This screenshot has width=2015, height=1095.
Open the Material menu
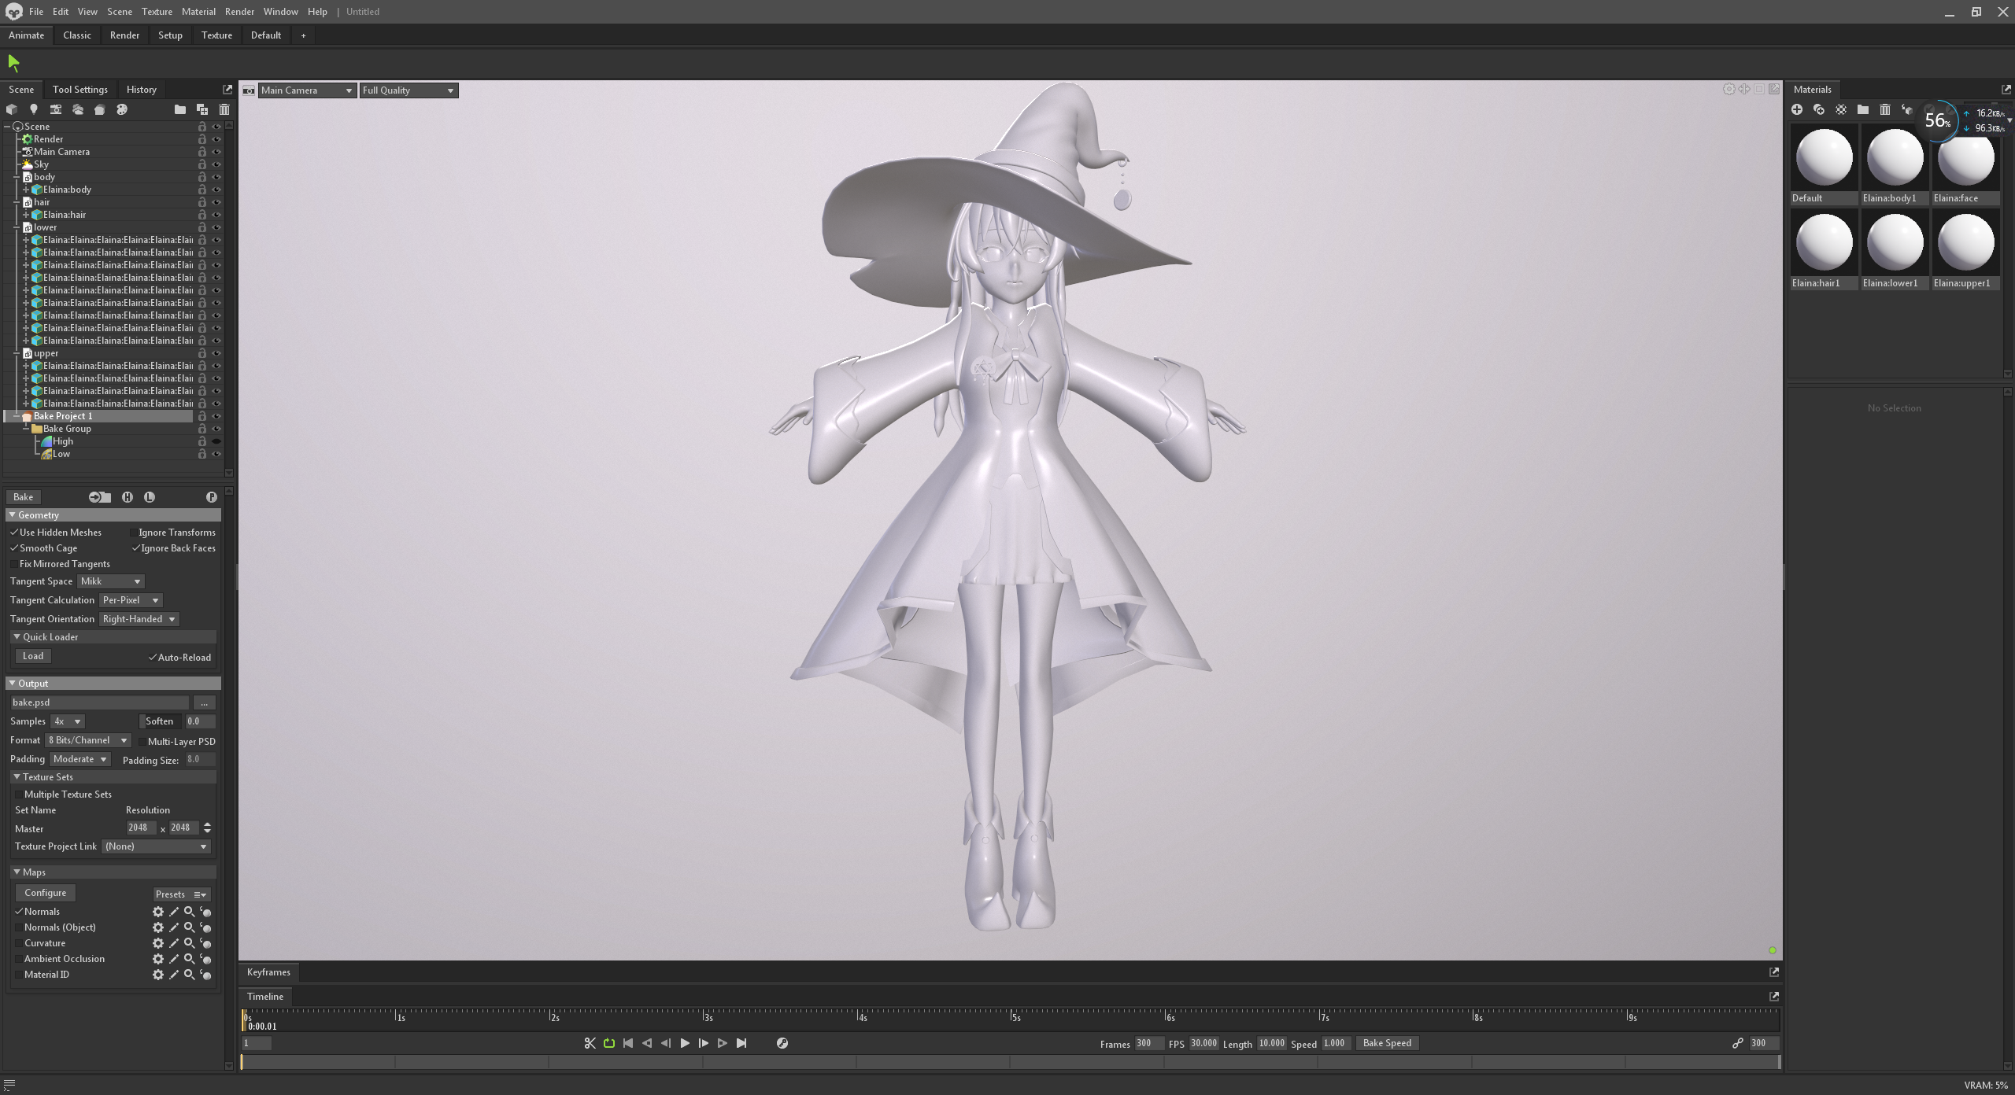(x=198, y=12)
